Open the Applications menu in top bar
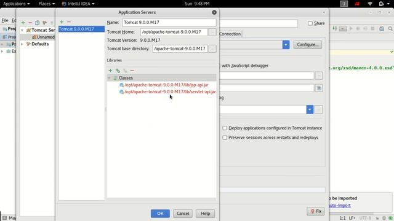 coord(17,4)
